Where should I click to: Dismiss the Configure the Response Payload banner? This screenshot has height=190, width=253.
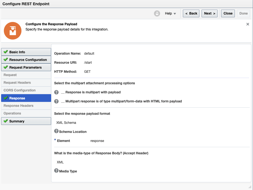[x=248, y=24]
